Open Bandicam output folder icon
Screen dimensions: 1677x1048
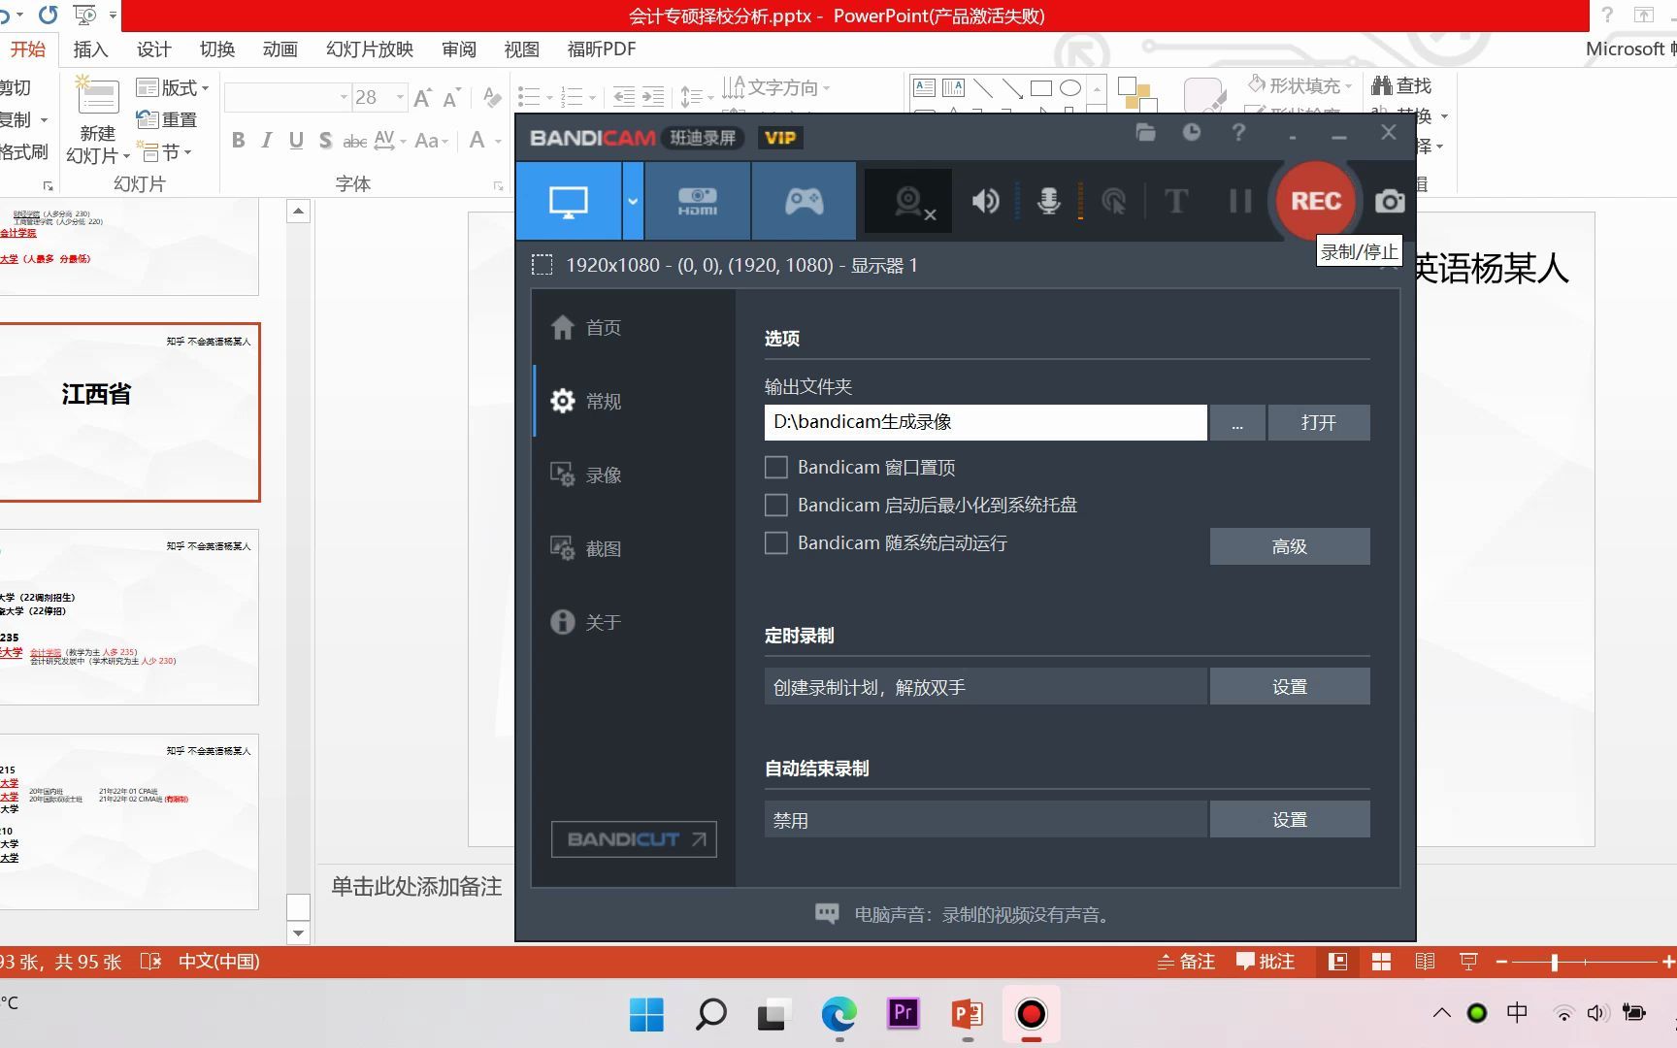1146,133
